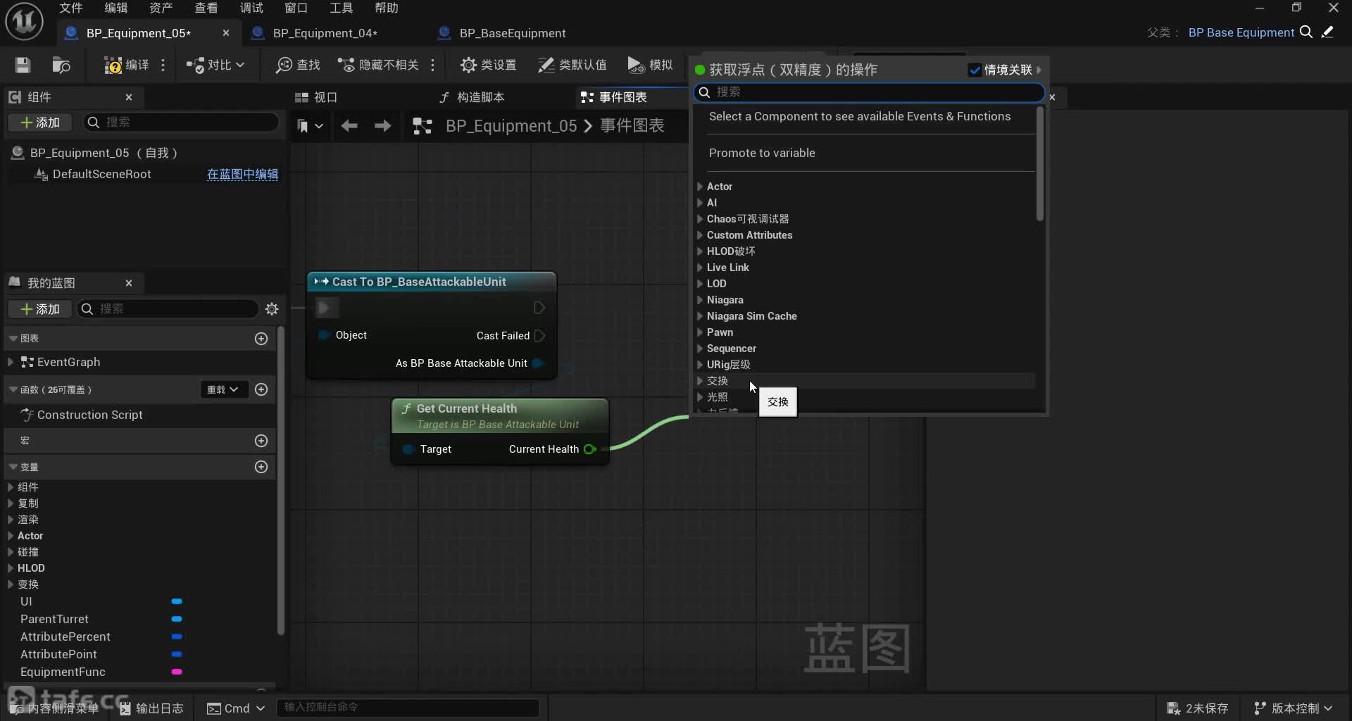Click the Current Health output pin

coord(590,449)
